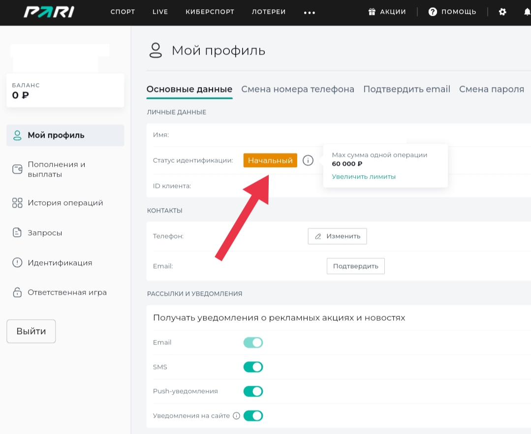Open Смена номера телефона tab
The width and height of the screenshot is (531, 434).
click(x=297, y=89)
